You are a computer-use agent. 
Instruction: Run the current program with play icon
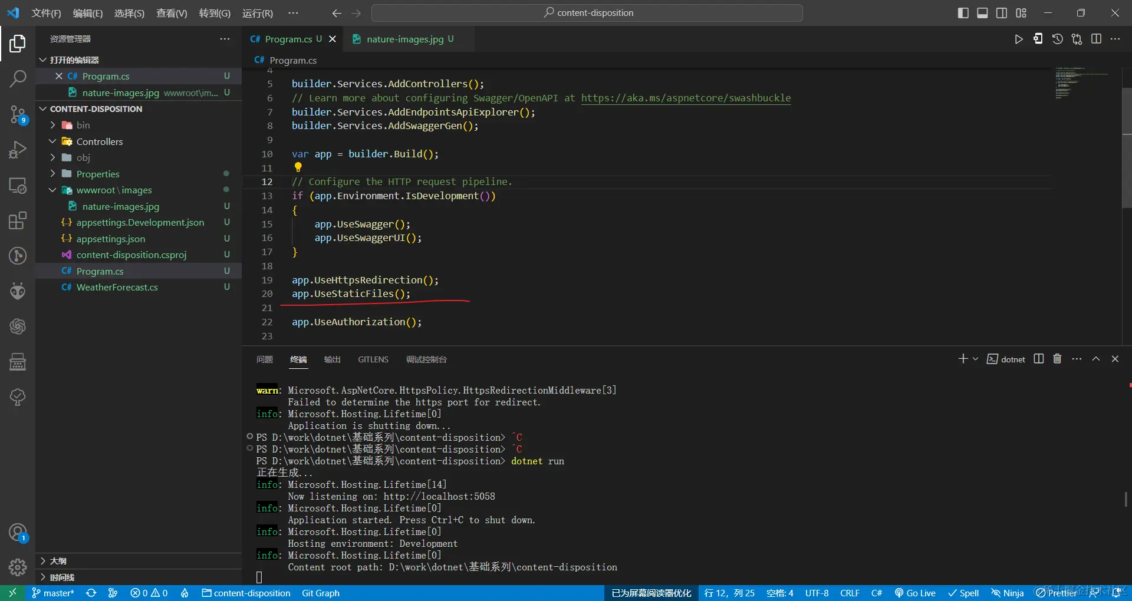tap(1019, 39)
